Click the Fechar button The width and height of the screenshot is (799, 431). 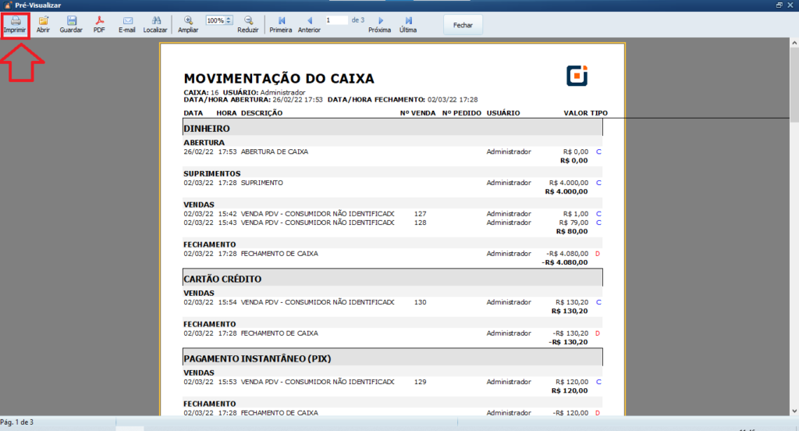(463, 25)
